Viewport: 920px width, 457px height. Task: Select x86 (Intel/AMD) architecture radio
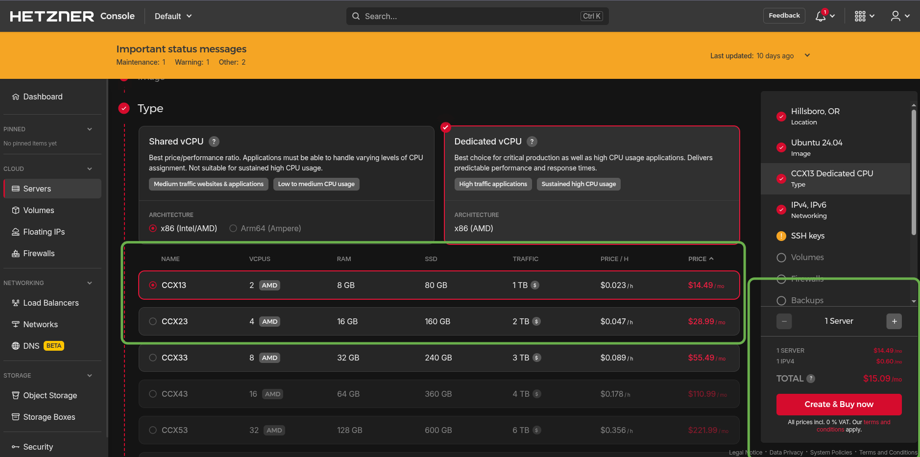153,228
